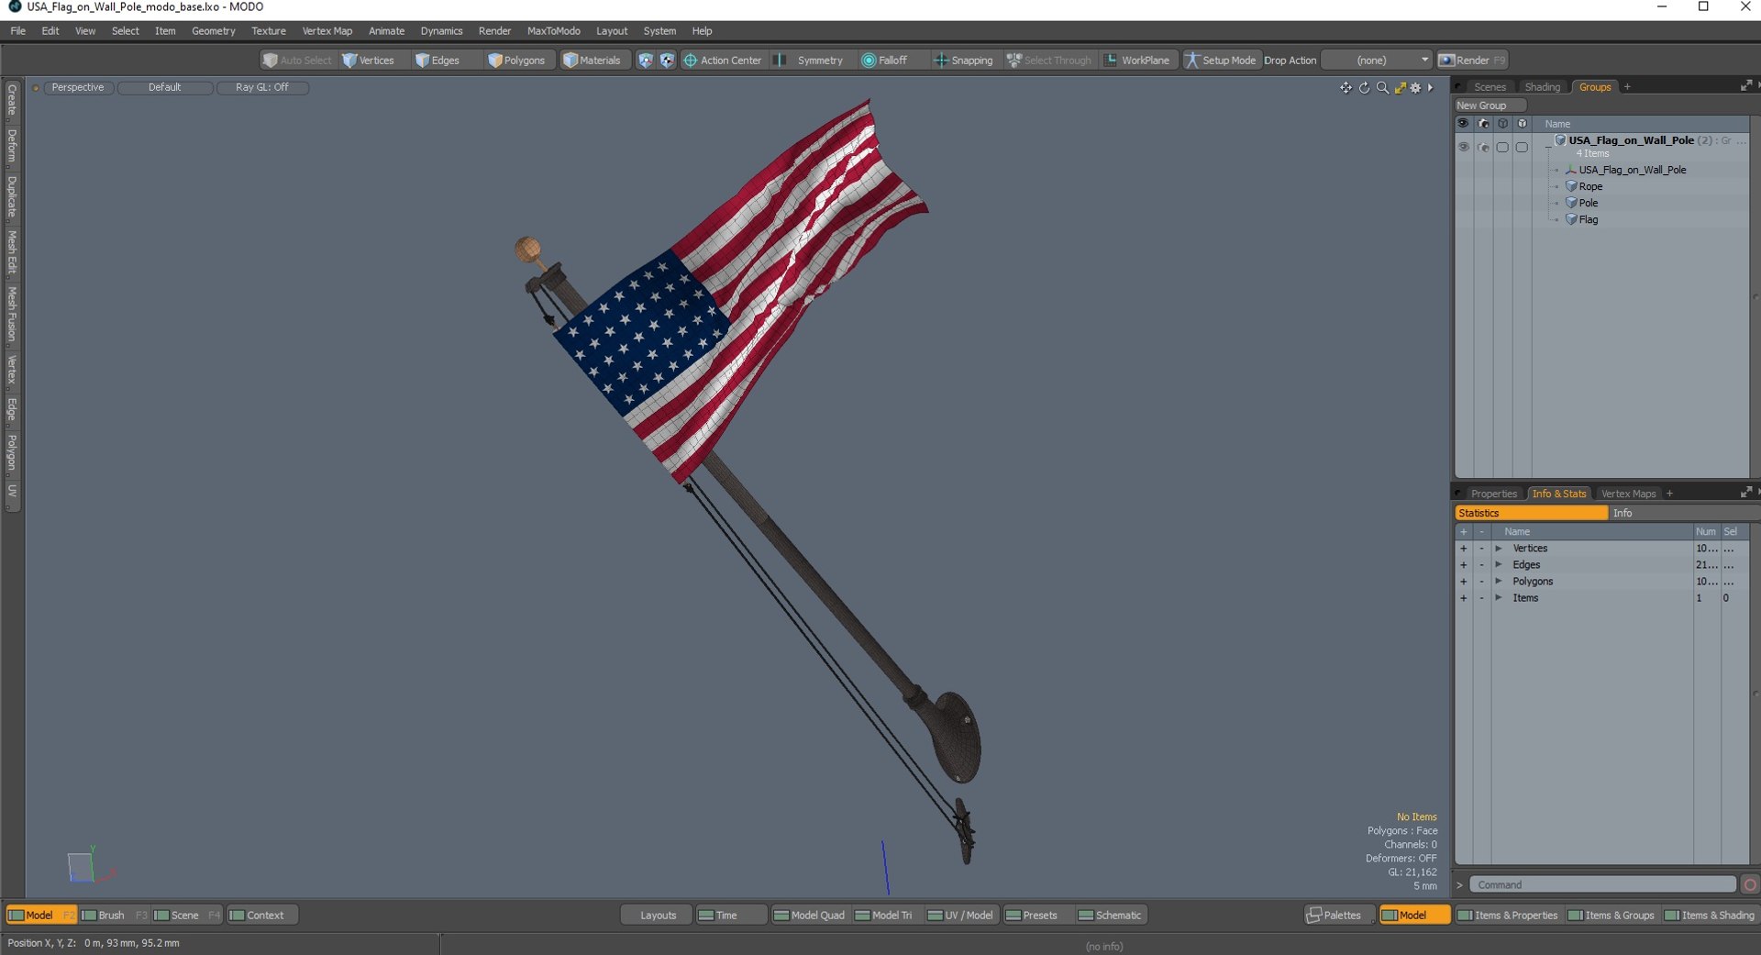Click the red command record circle icon

[1750, 884]
